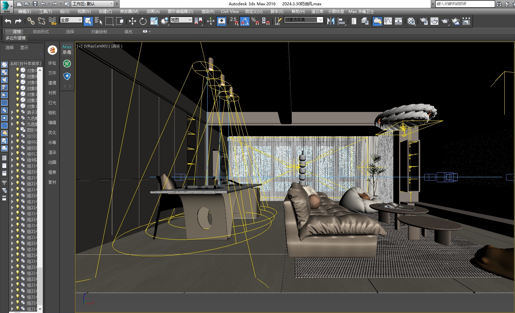Open the 编辑(E) menu
This screenshot has width=515, height=313.
[25, 11]
